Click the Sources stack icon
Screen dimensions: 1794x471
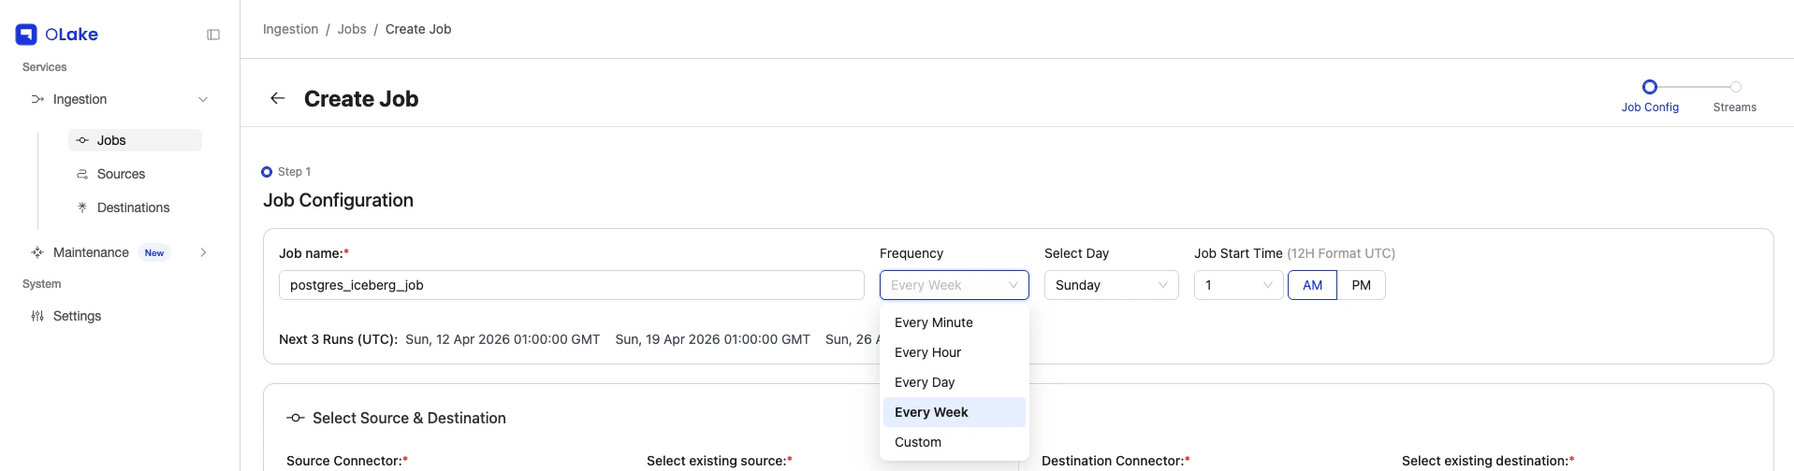(x=82, y=174)
